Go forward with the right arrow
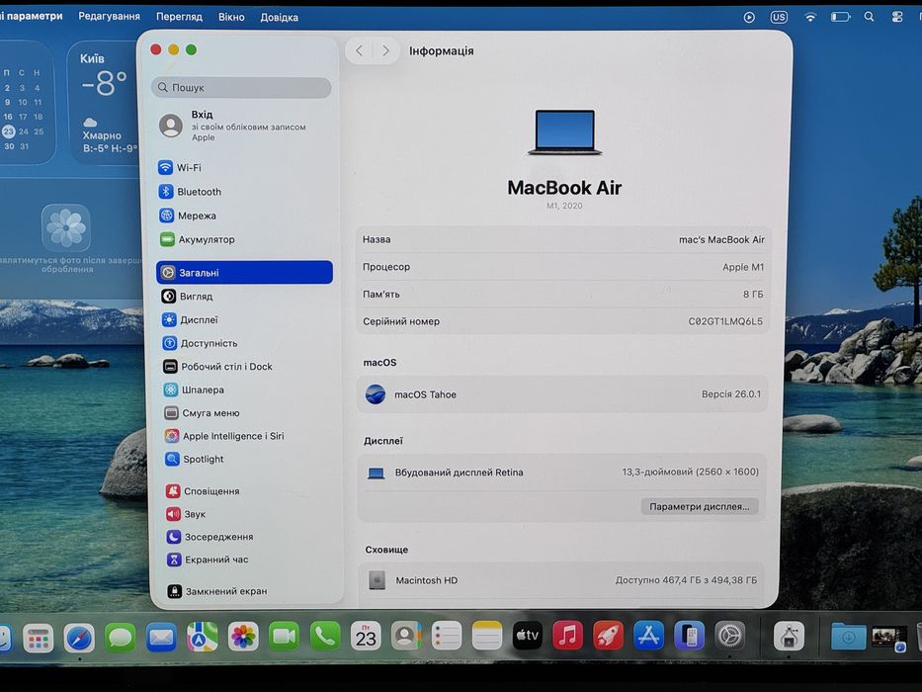Viewport: 922px width, 692px height. (385, 50)
